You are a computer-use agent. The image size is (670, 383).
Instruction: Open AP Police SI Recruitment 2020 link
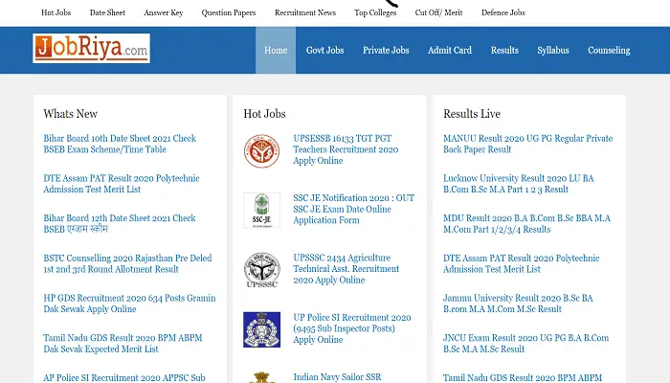(x=124, y=377)
